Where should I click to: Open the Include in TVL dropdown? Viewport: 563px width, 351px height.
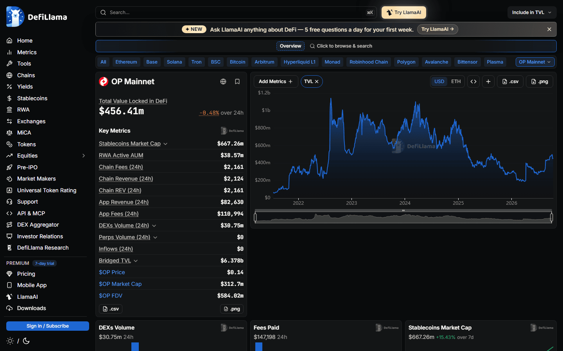[x=532, y=12]
